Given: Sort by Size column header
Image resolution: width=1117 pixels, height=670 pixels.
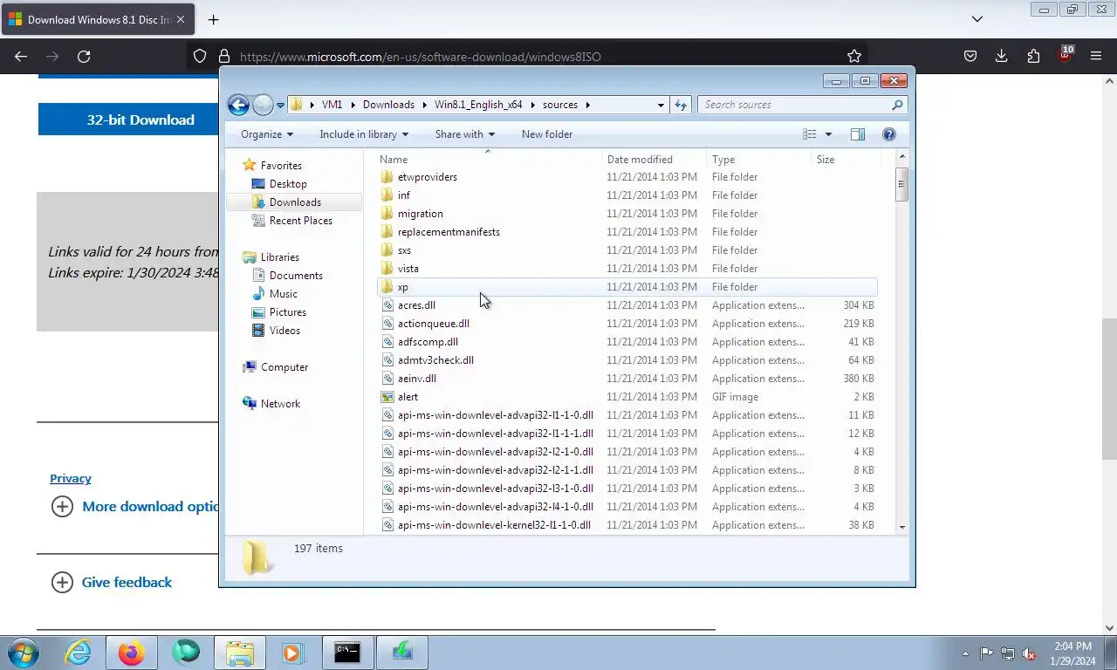Looking at the screenshot, I should click(x=845, y=160).
